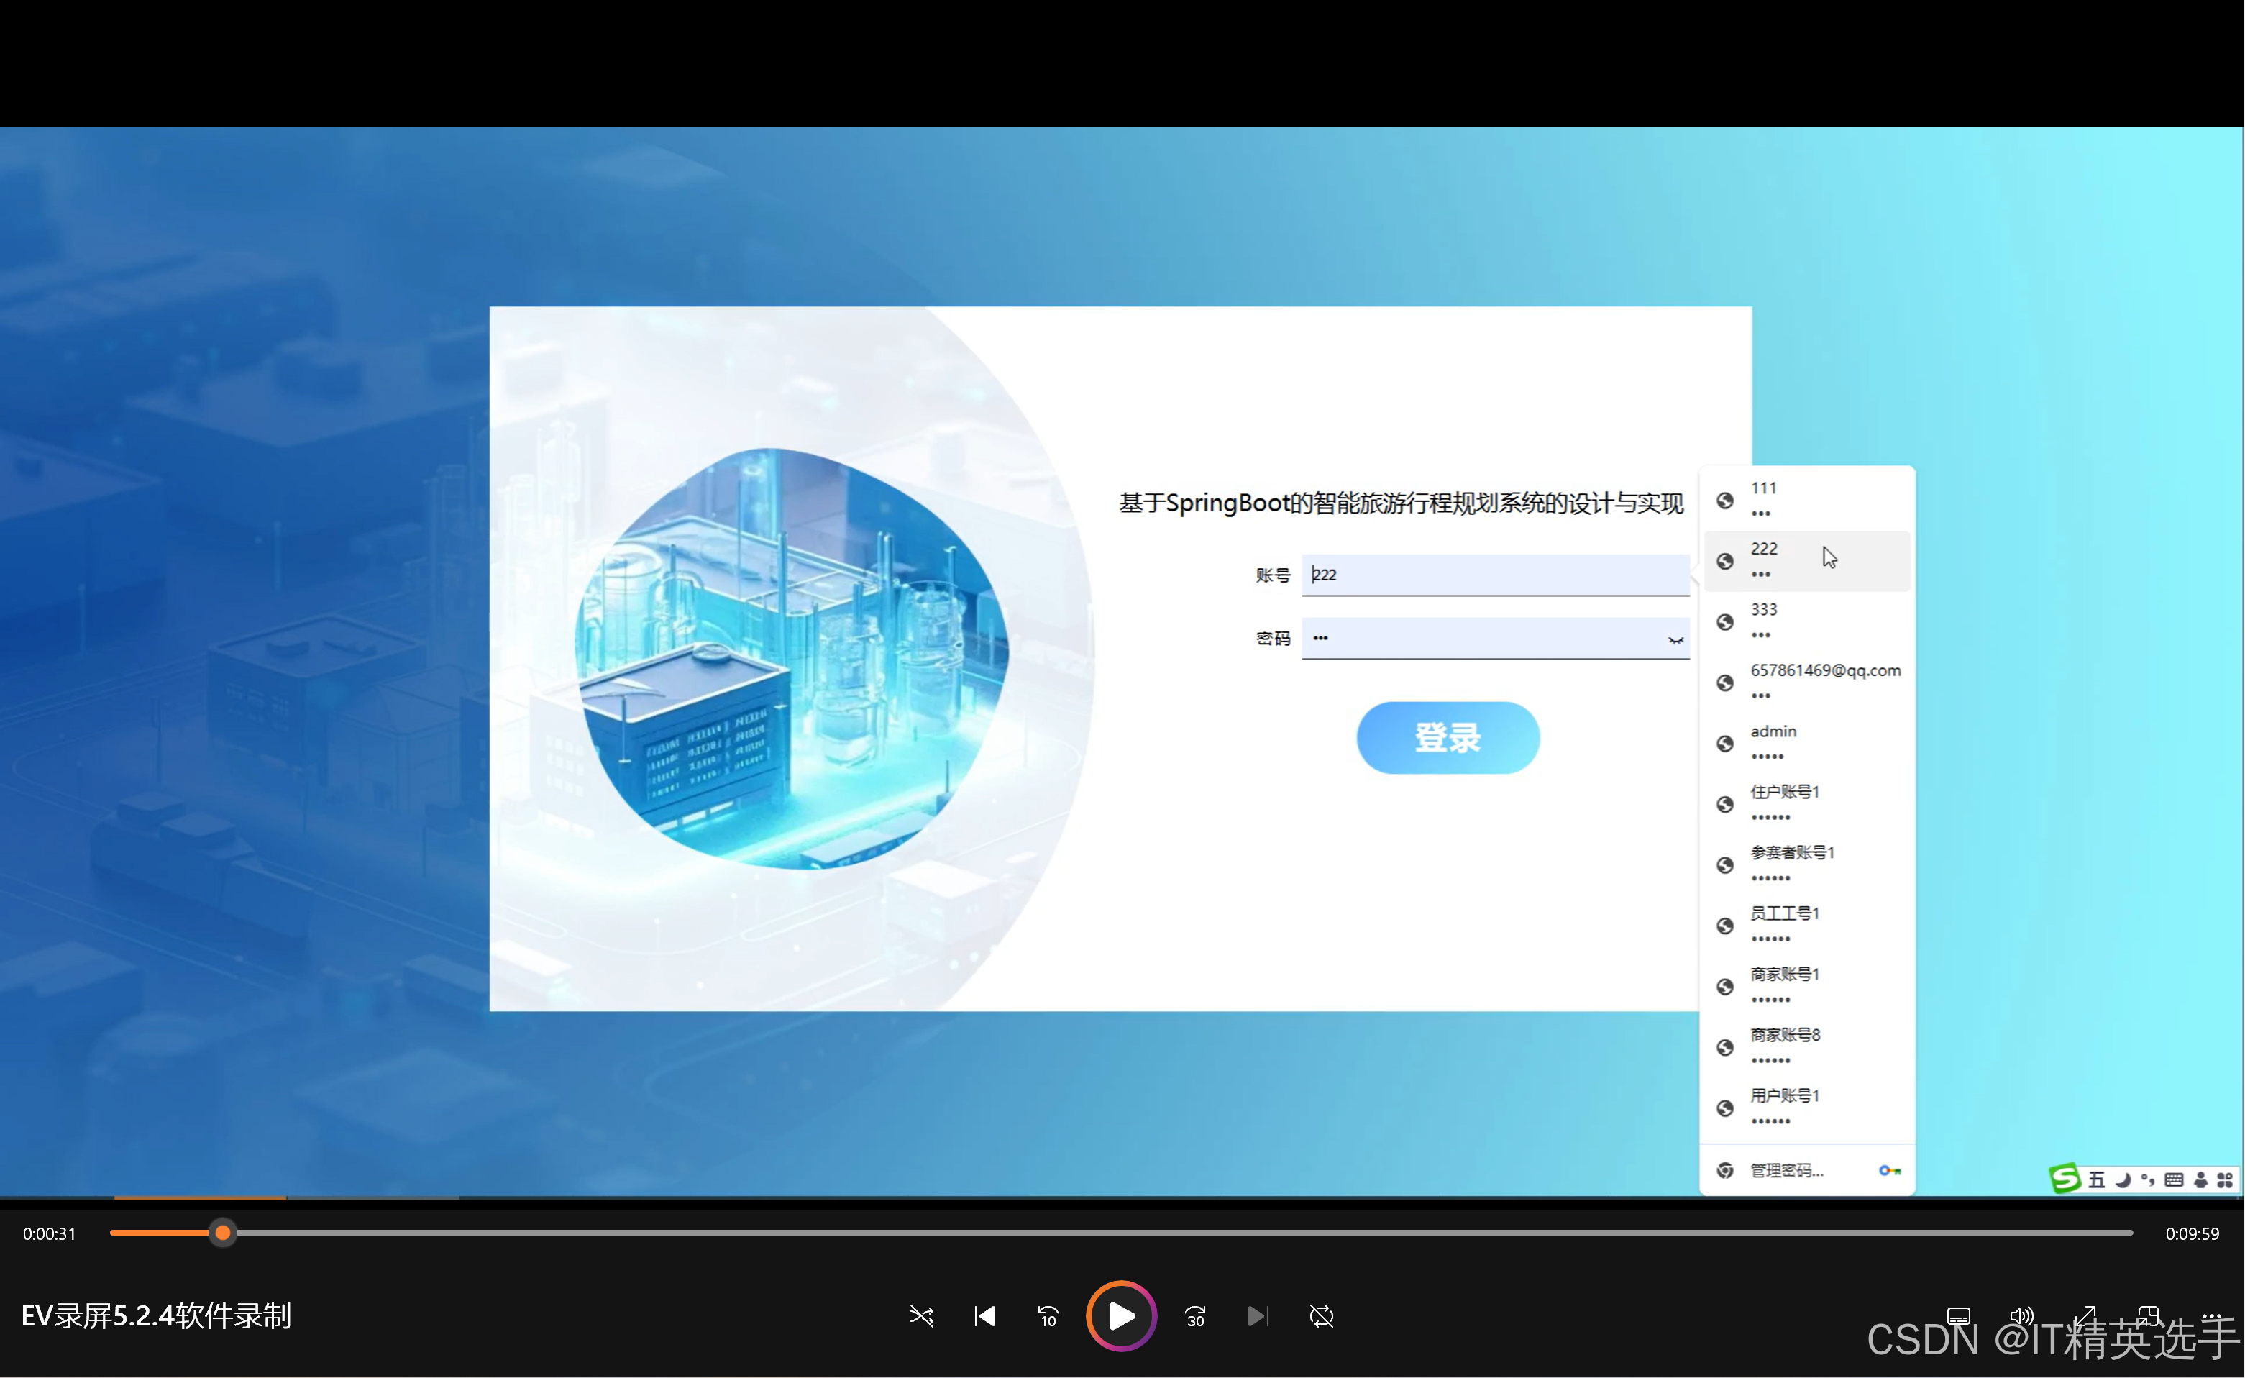Screen dimensions: 2245x1378
Task: Select saved account 222
Action: click(x=1807, y=560)
